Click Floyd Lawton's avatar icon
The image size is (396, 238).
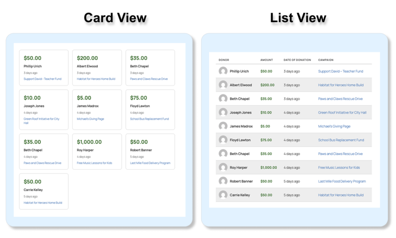223,140
